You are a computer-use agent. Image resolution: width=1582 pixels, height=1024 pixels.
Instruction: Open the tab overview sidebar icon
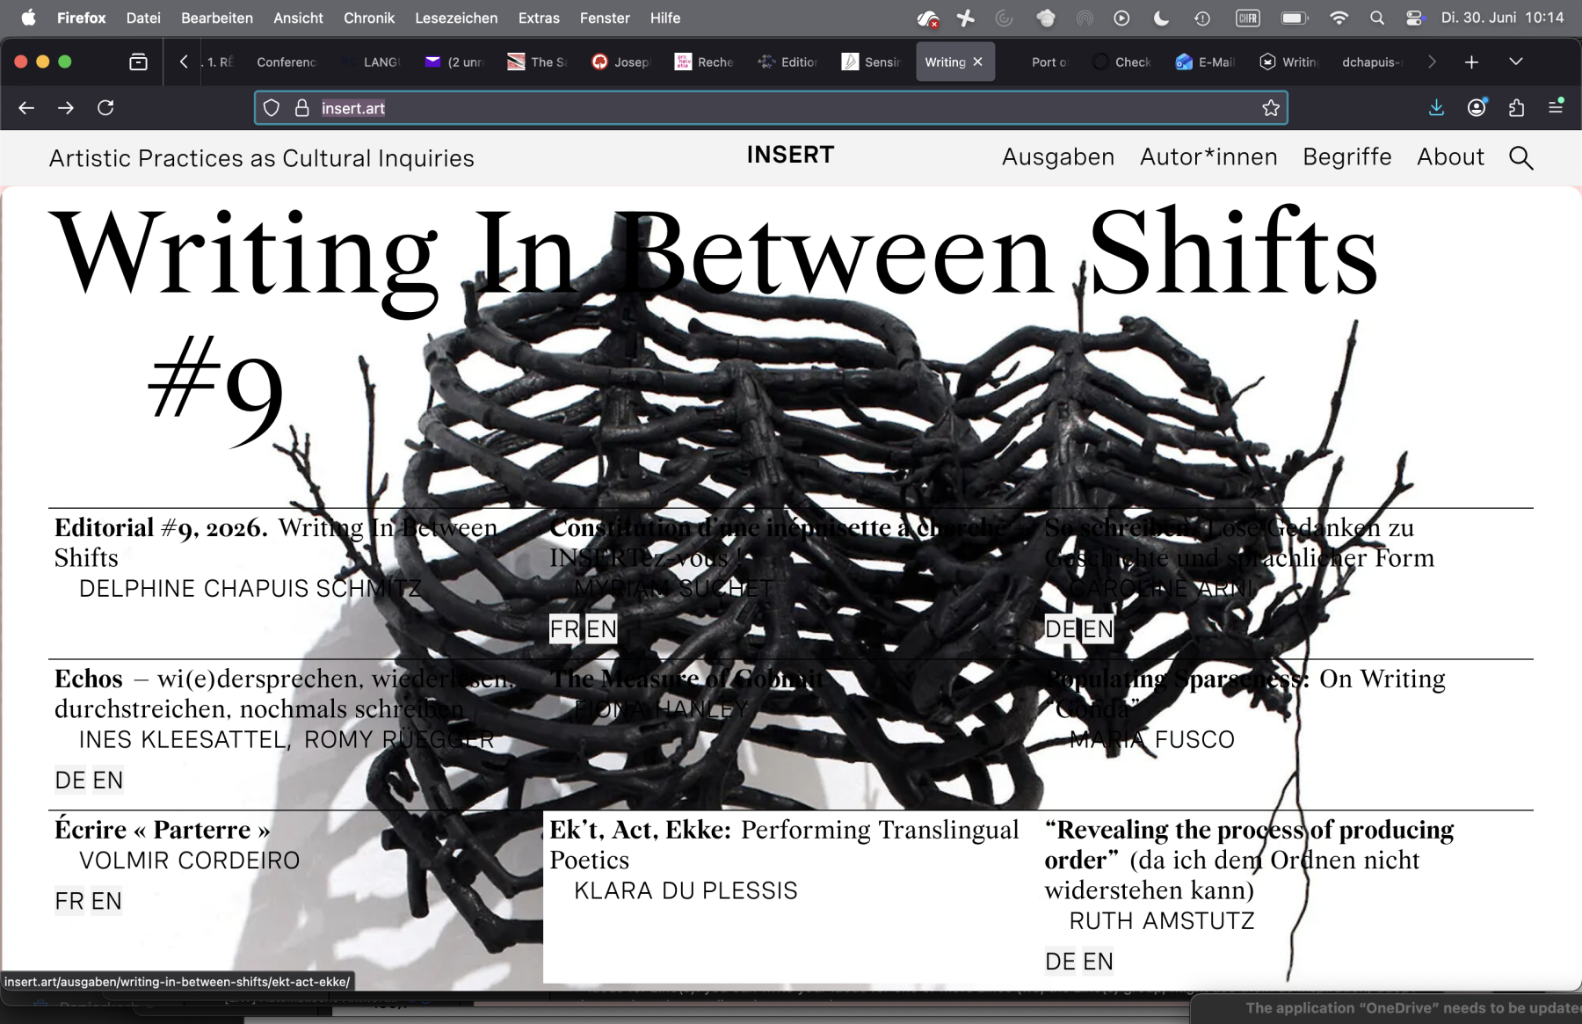[x=138, y=62]
